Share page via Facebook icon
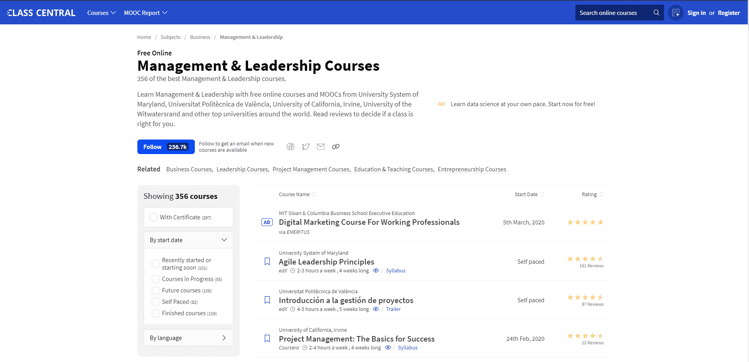The image size is (749, 362). 290,147
